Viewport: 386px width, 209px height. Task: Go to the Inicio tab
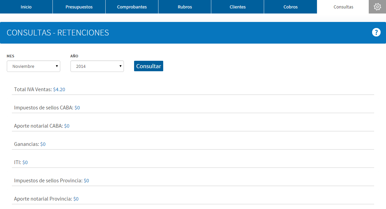click(26, 7)
